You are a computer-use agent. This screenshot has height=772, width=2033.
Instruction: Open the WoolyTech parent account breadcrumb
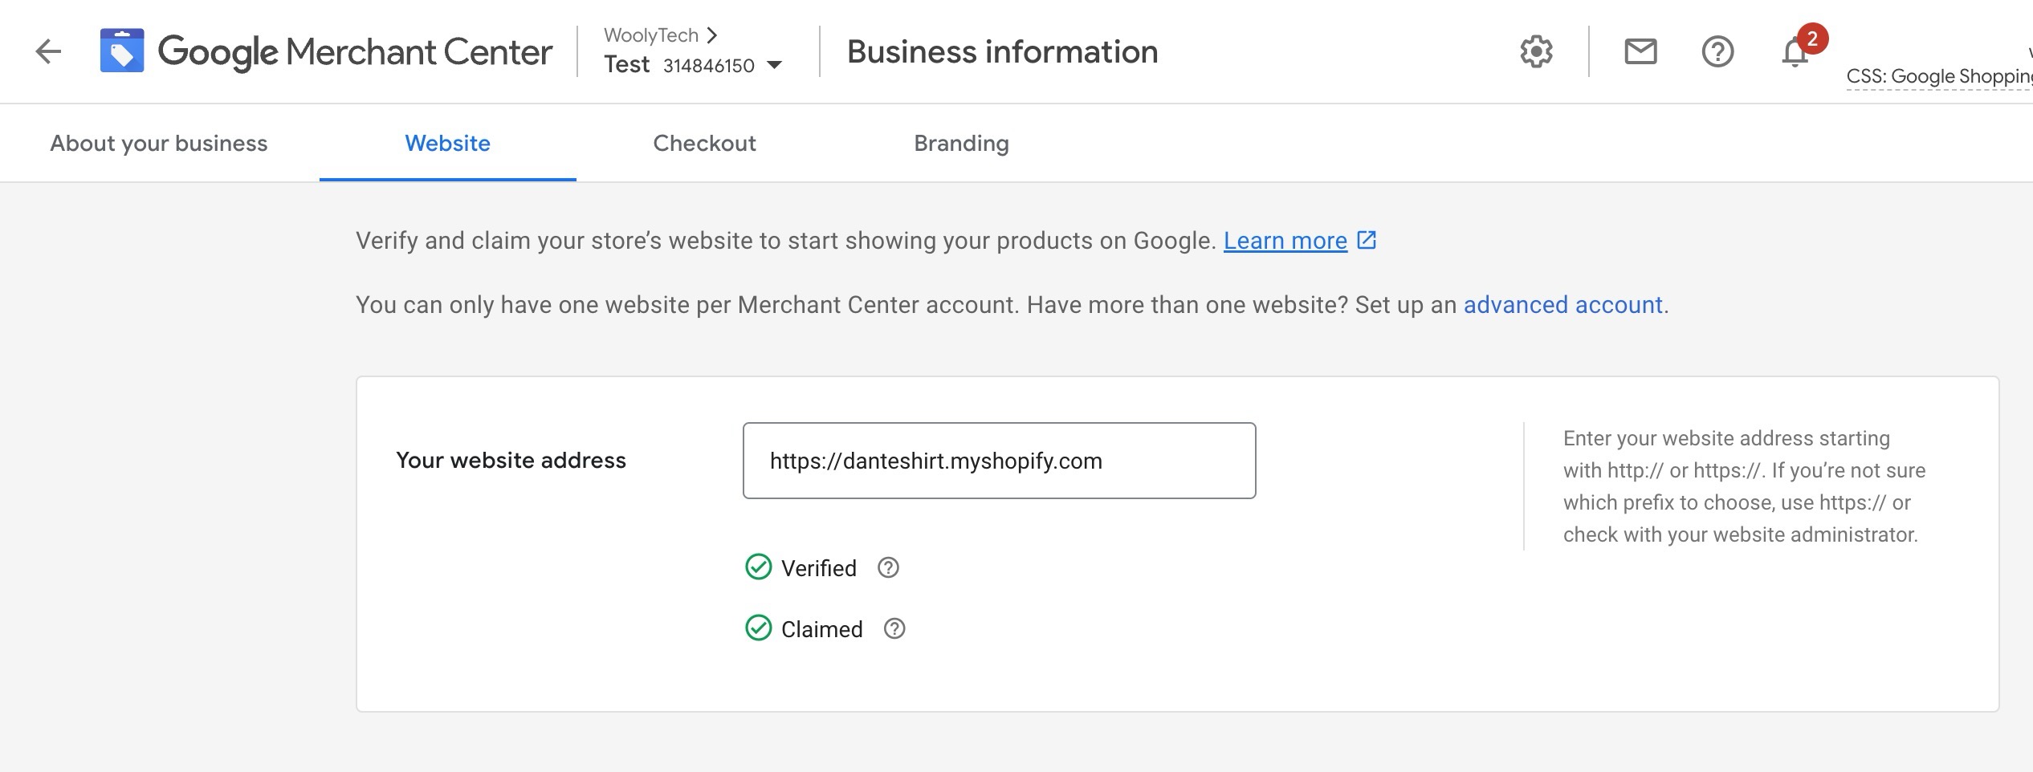[x=659, y=35]
